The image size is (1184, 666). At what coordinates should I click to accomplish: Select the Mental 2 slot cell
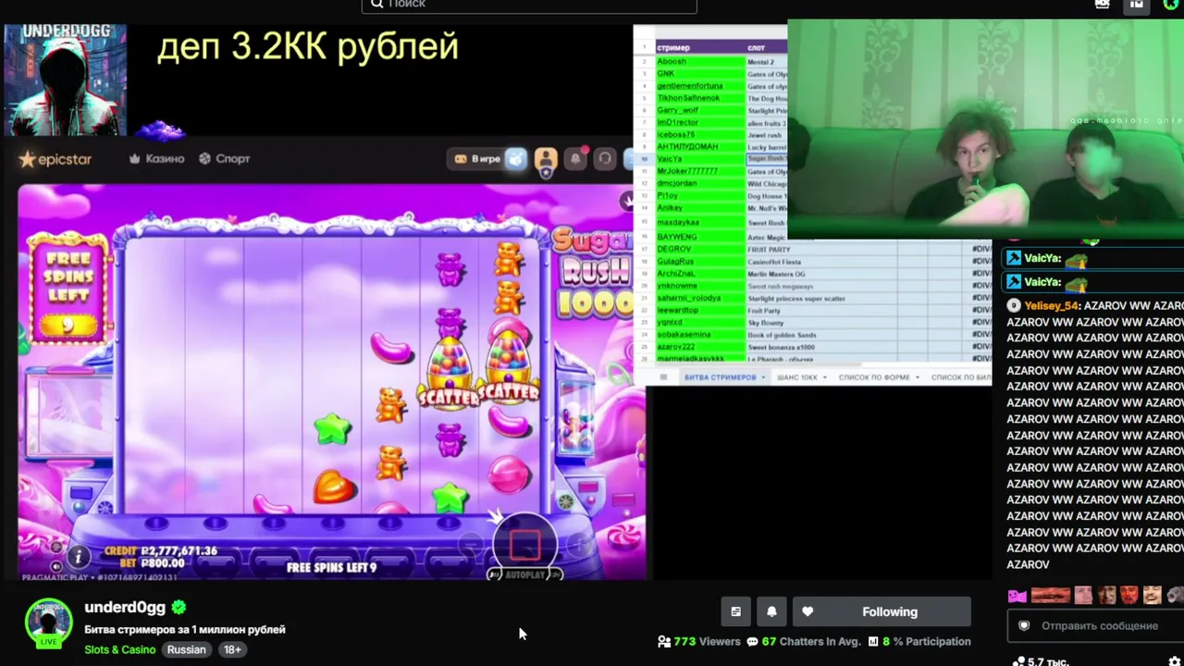tap(767, 62)
